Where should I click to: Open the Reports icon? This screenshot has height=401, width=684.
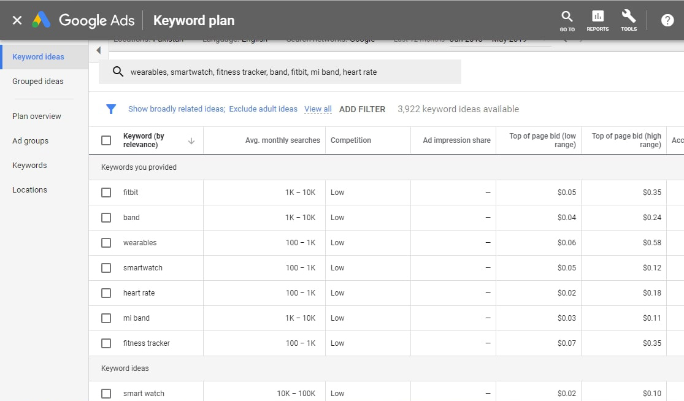click(x=598, y=20)
